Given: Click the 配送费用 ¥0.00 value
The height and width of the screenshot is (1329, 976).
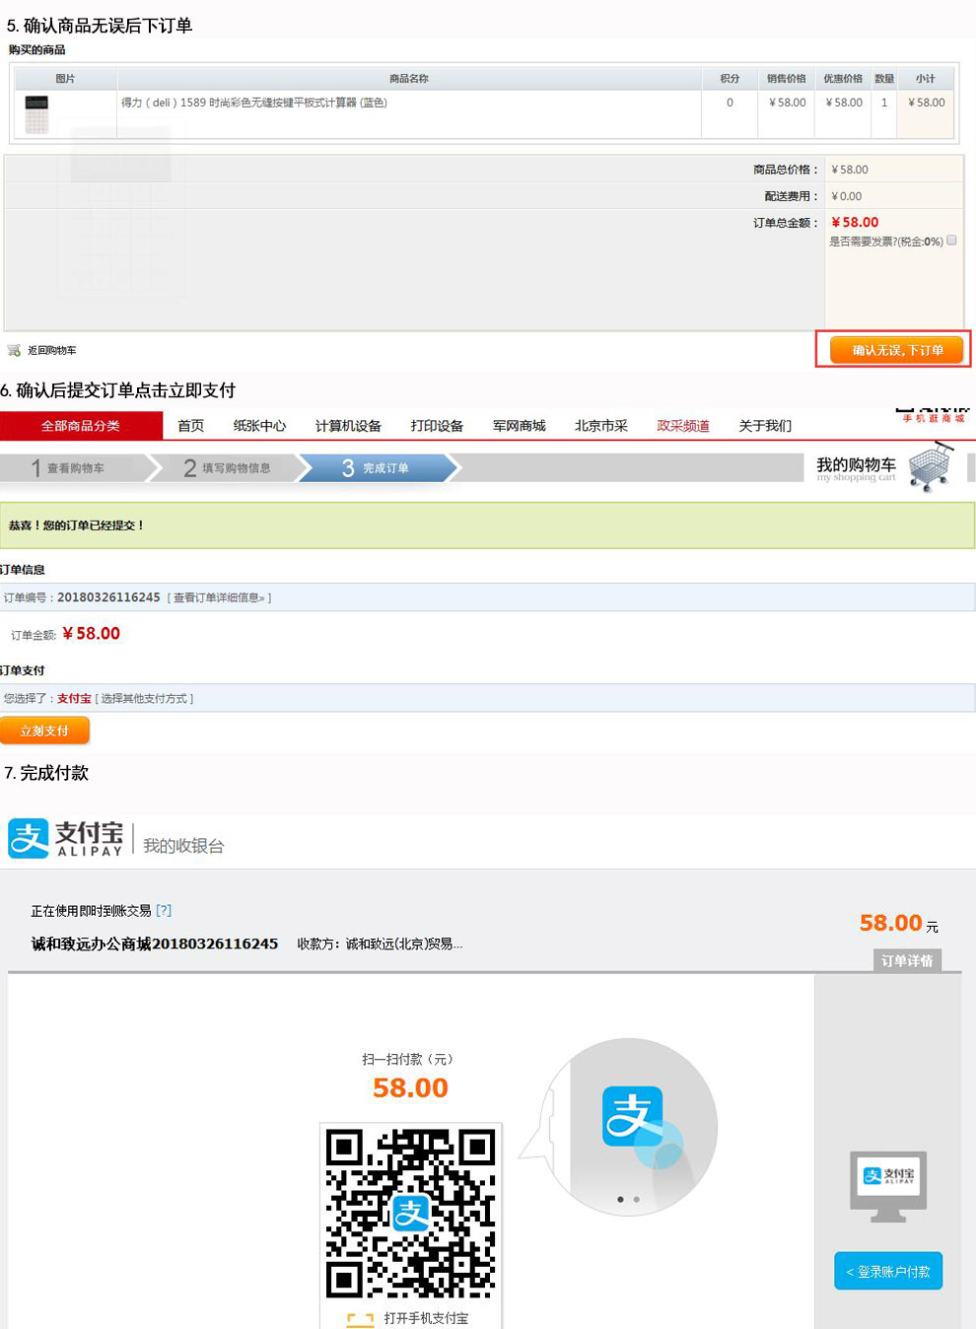Looking at the screenshot, I should pos(847,196).
